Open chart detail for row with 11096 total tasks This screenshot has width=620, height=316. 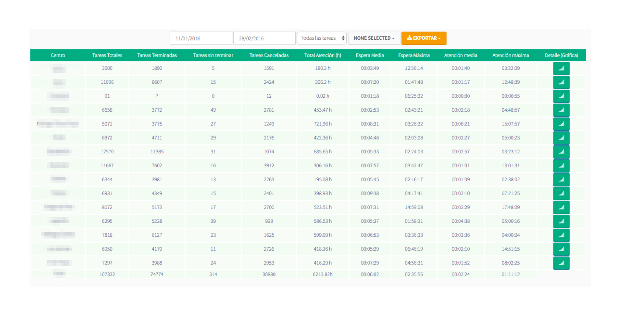point(561,82)
